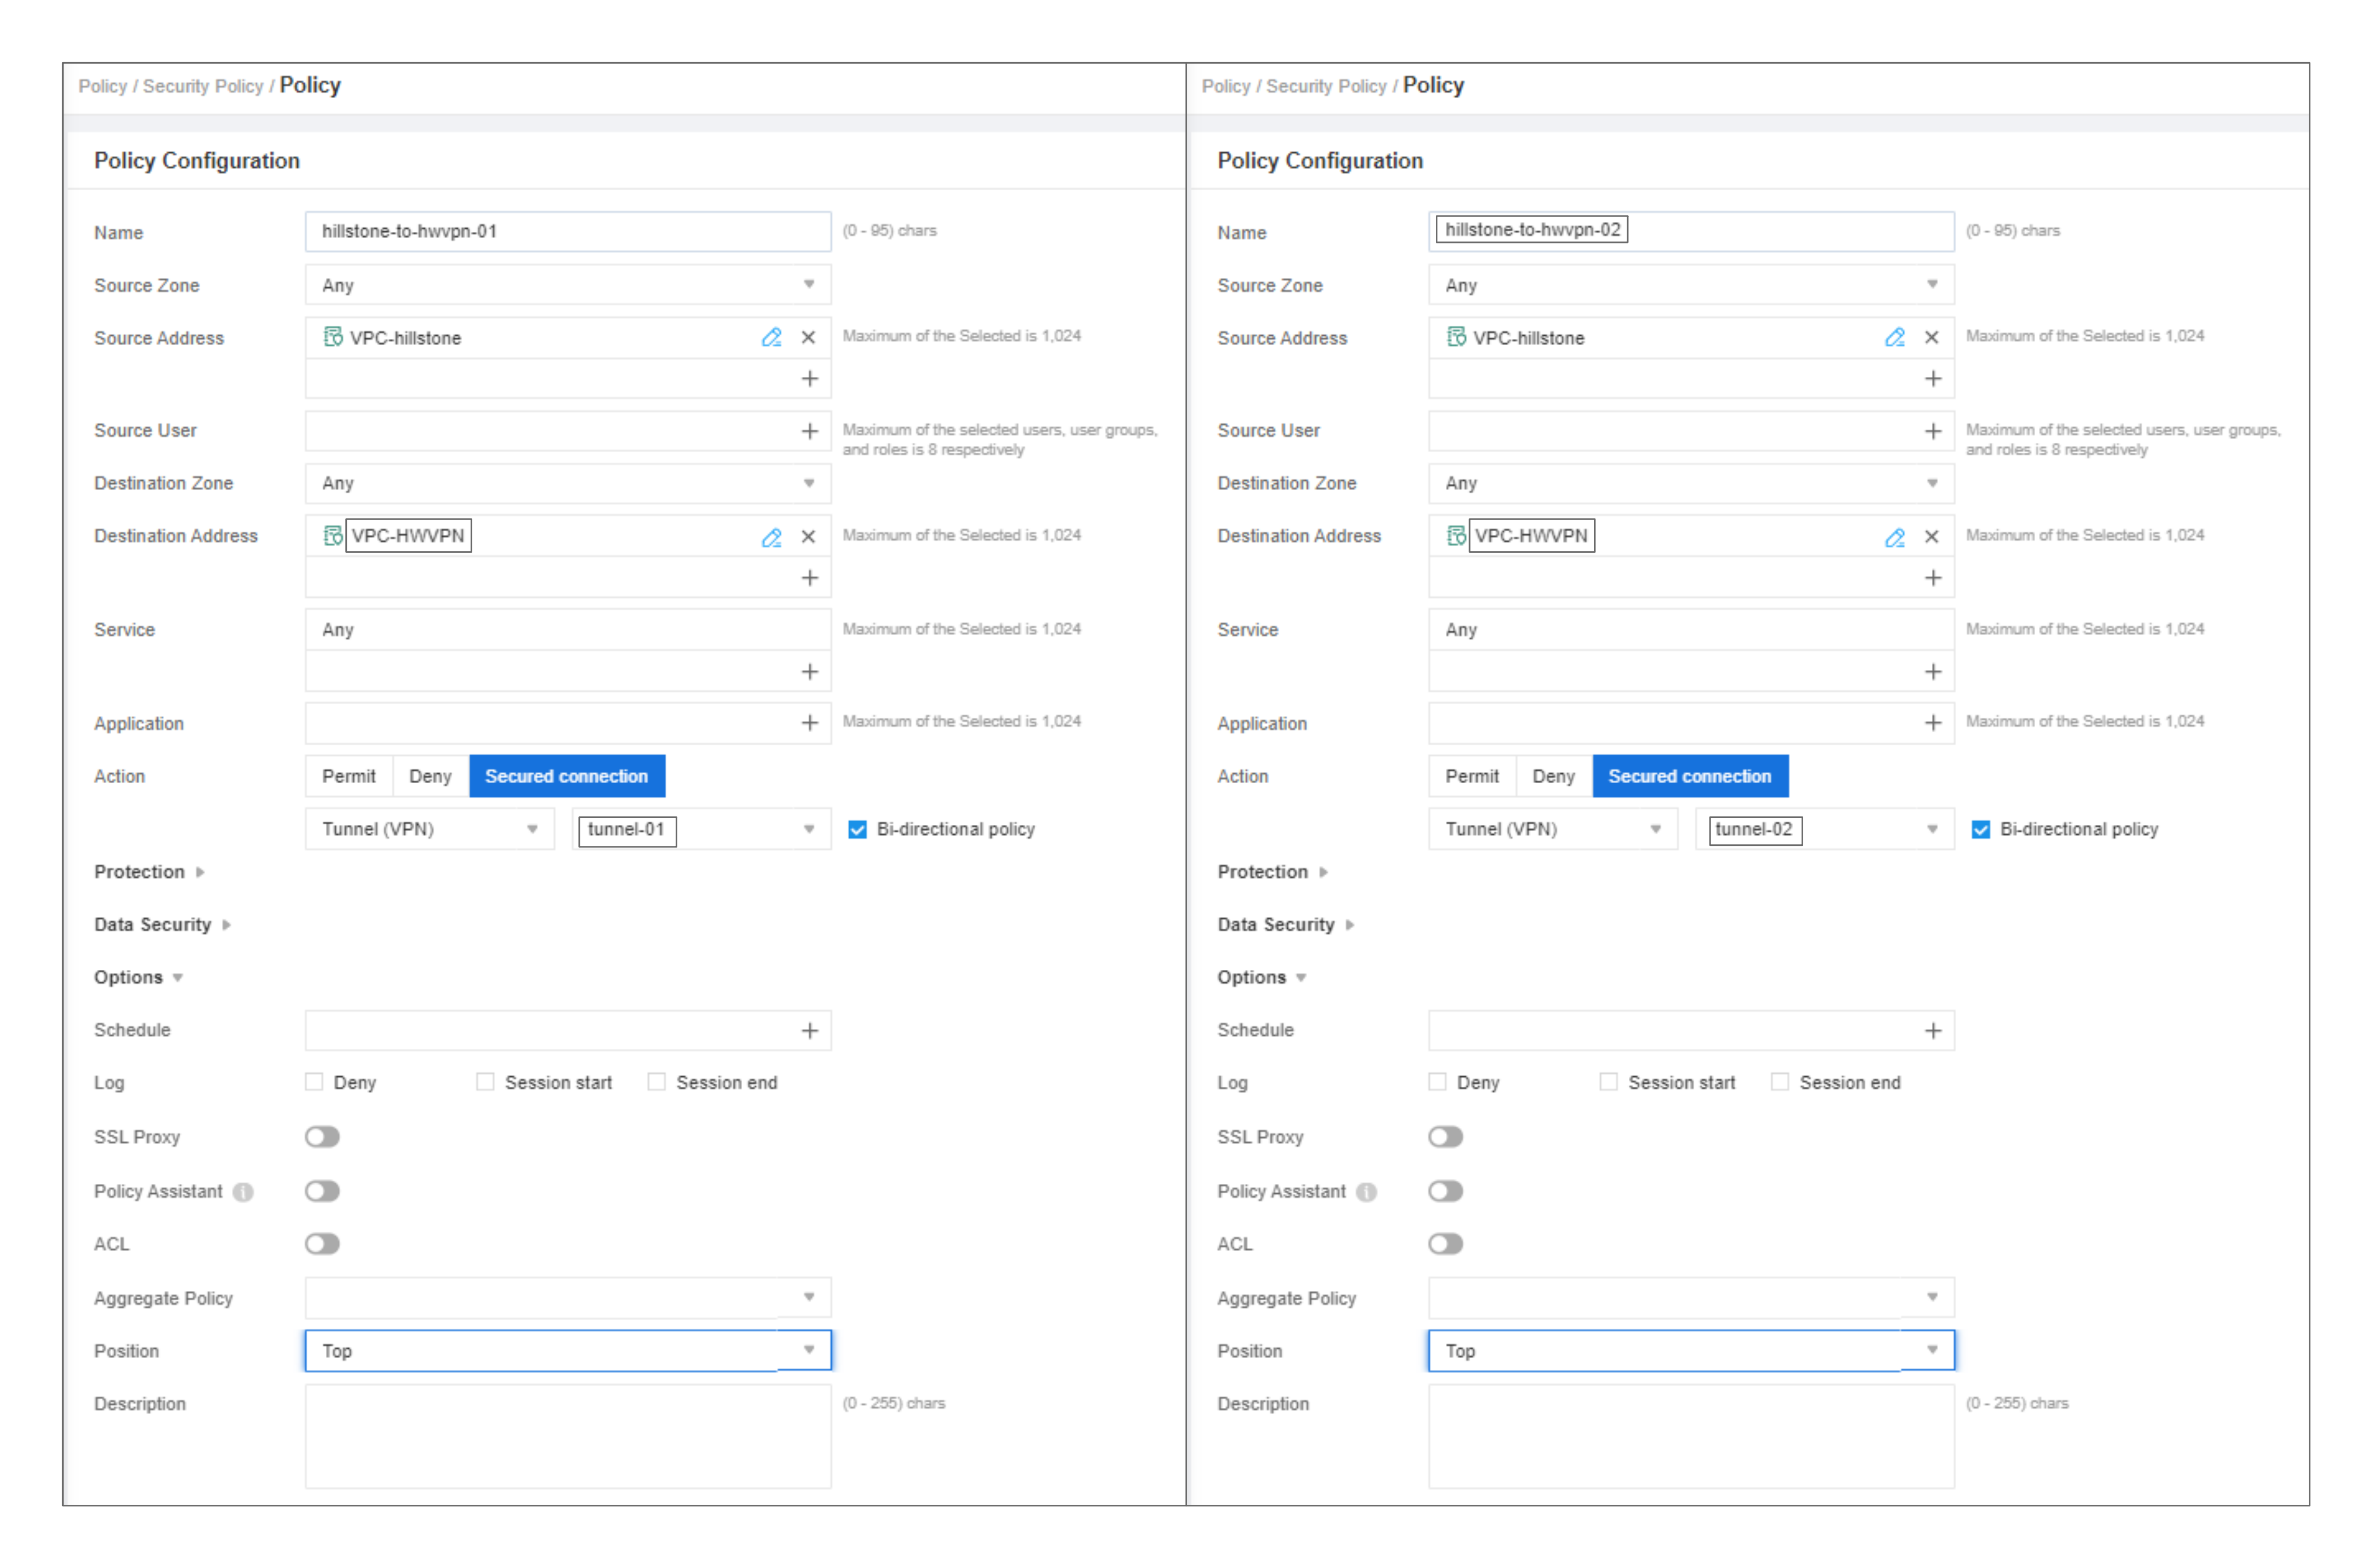Image resolution: width=2372 pixels, height=1568 pixels.
Task: Open Tunnel (VPN) type dropdown in right policy
Action: click(1552, 830)
